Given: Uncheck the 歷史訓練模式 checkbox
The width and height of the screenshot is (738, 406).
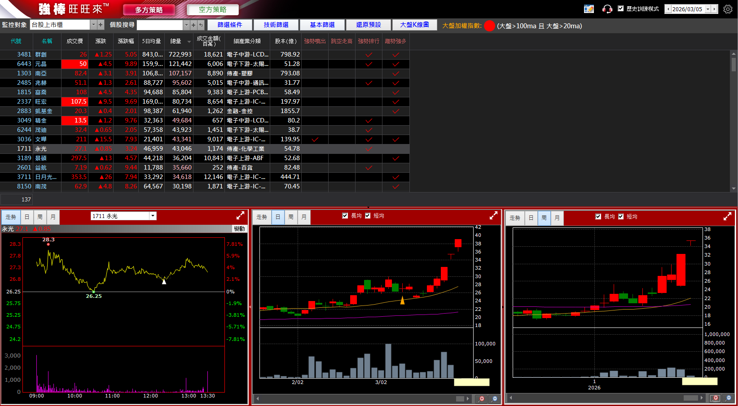Looking at the screenshot, I should 621,9.
